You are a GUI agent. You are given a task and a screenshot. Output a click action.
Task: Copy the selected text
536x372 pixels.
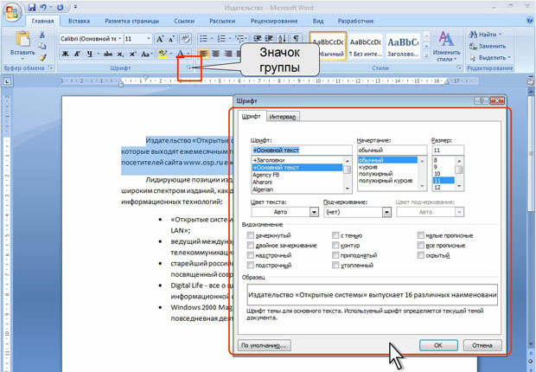pos(42,46)
